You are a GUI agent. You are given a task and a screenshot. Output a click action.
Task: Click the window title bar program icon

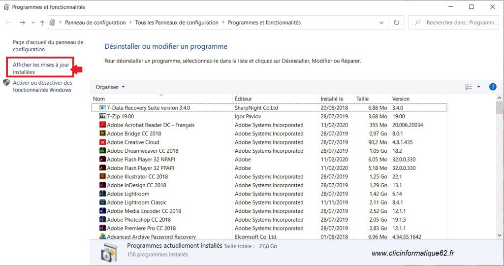pos(6,7)
